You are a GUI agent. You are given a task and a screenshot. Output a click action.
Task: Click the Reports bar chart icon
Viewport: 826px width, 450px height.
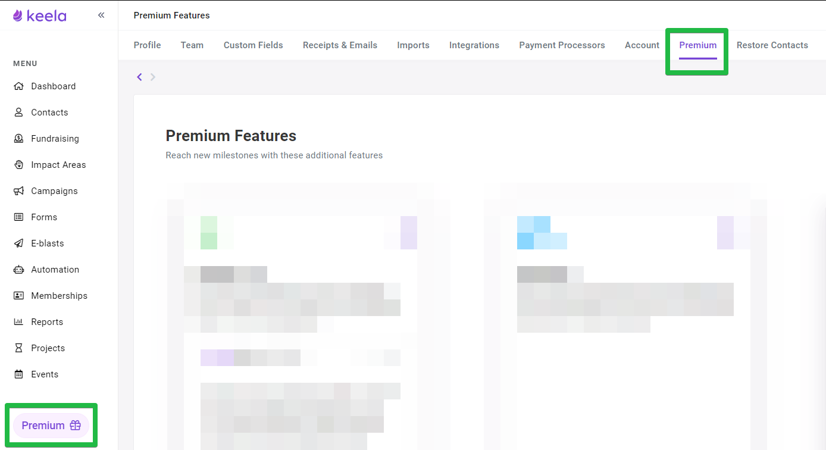pyautogui.click(x=18, y=322)
